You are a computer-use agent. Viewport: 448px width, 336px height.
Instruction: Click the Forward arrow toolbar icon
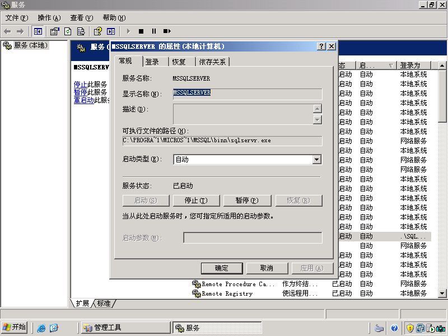20,31
